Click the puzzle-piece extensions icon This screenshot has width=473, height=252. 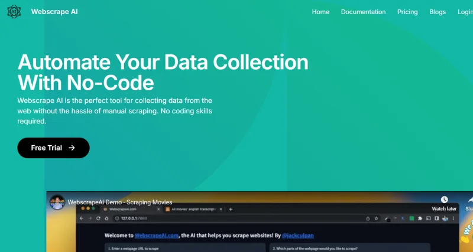420,218
